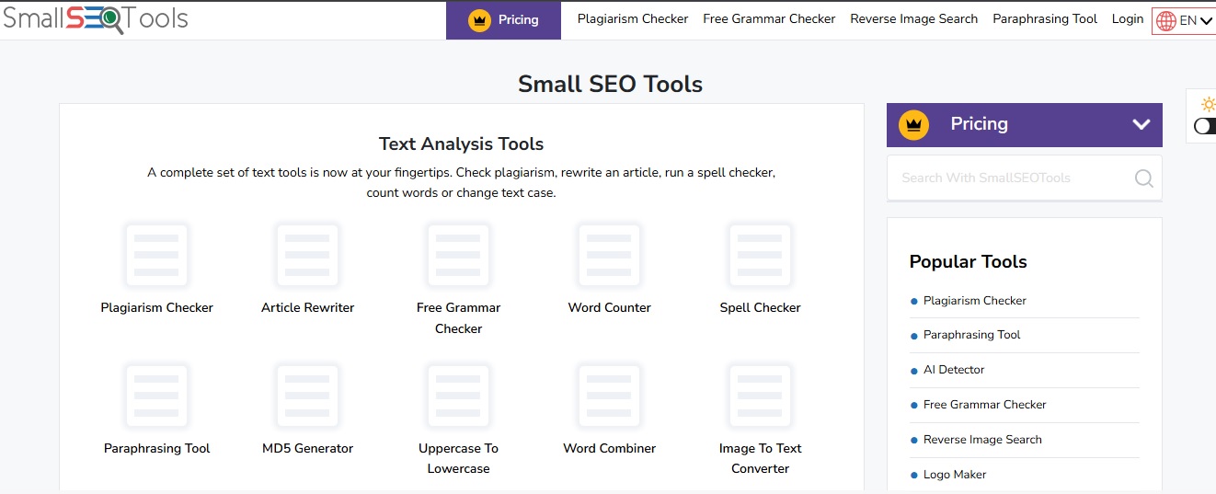Viewport: 1216px width, 494px height.
Task: Open the Paraphrasing Tool icon in grid
Action: pos(156,396)
